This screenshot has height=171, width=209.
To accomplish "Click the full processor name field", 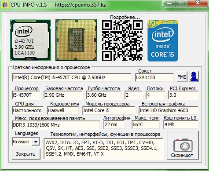I will tap(72, 77).
